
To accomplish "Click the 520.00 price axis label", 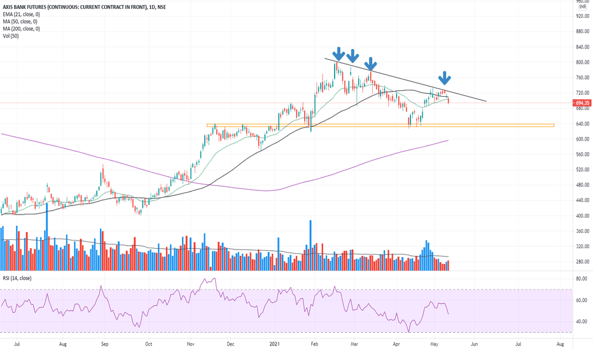I will pos(583,169).
